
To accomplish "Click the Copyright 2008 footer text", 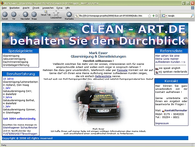I will point(27,138).
